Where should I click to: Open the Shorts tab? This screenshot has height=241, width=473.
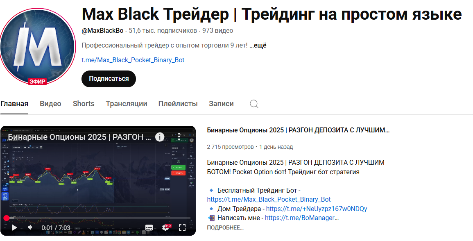(x=84, y=104)
